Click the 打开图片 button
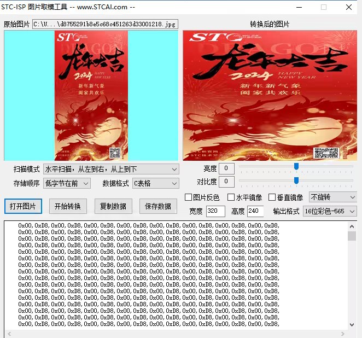 point(23,206)
